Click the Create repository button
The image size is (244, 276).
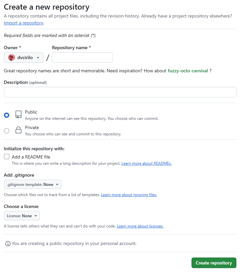(214, 263)
